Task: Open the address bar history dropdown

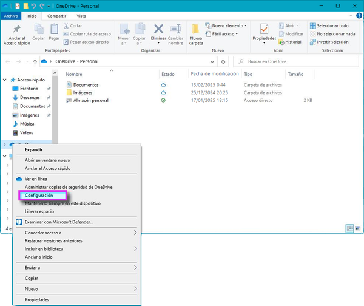Action: click(x=212, y=61)
